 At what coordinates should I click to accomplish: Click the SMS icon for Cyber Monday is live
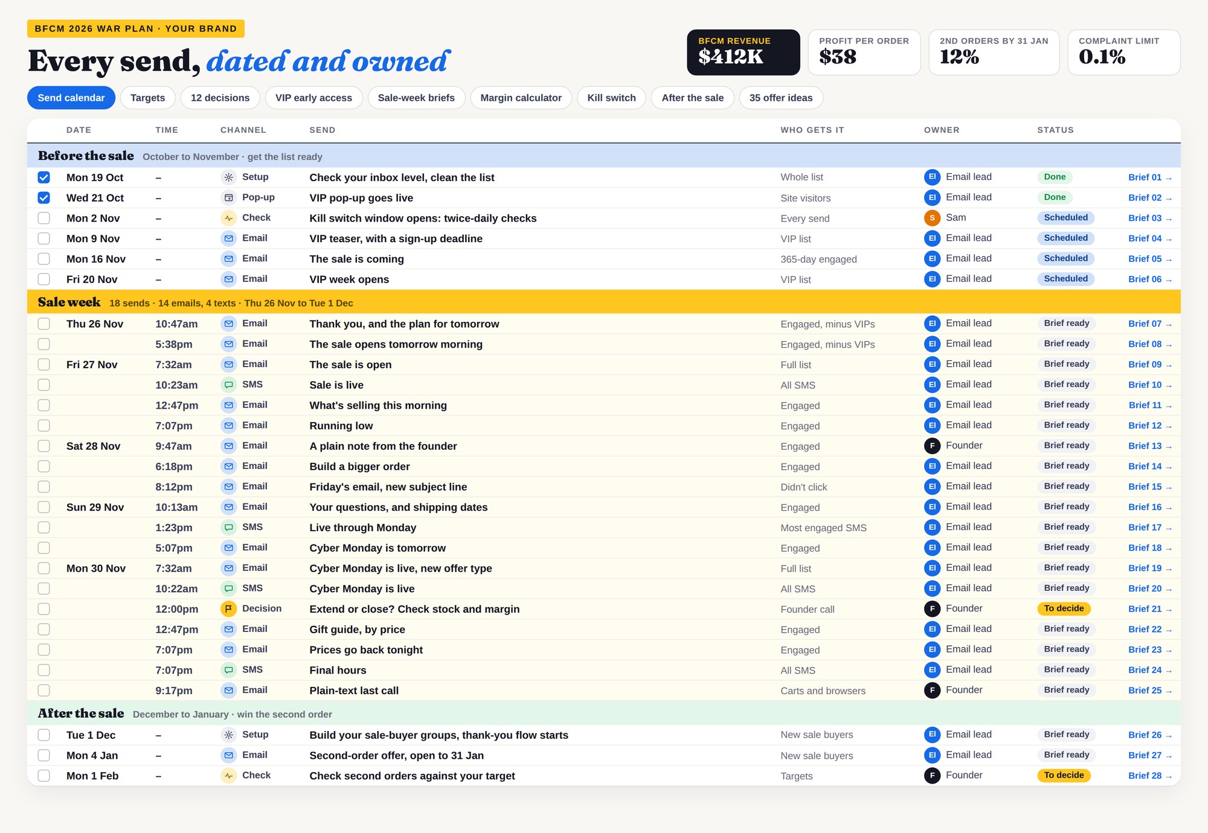[x=228, y=589]
